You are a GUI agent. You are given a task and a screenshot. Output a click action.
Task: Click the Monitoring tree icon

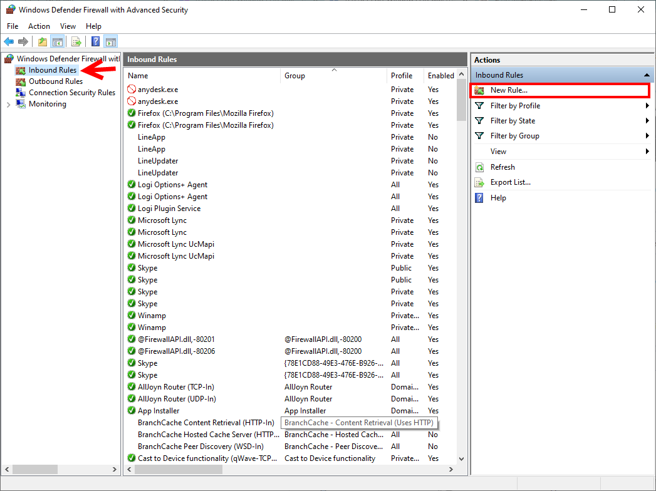pos(21,104)
